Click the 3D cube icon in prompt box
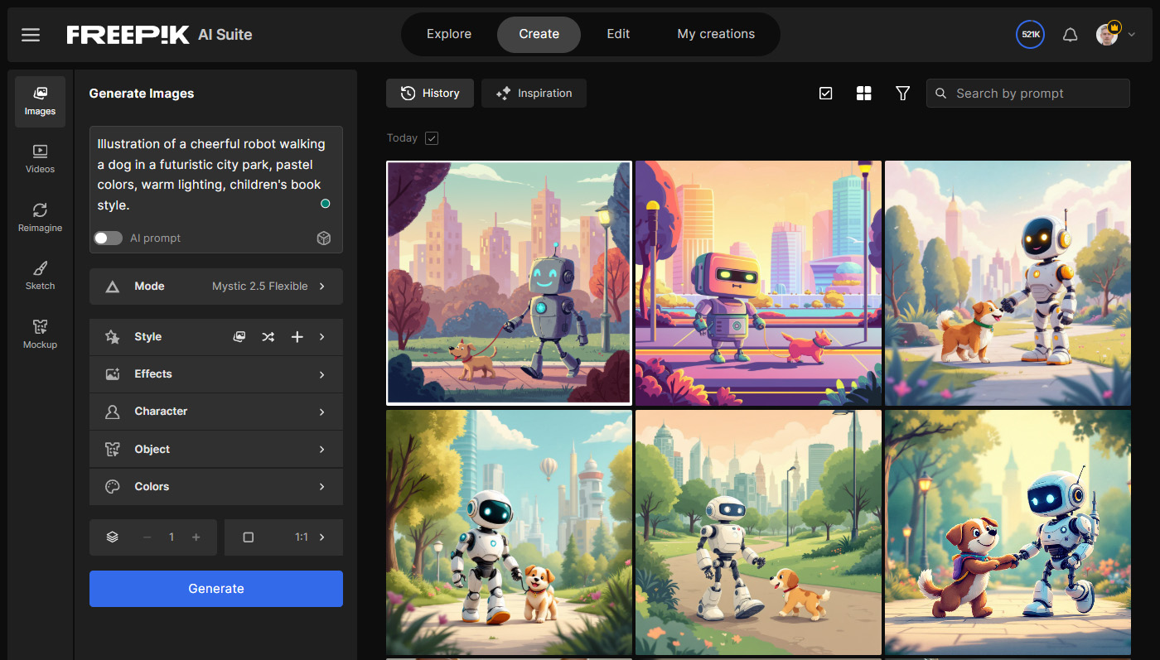1160x660 pixels. (324, 238)
